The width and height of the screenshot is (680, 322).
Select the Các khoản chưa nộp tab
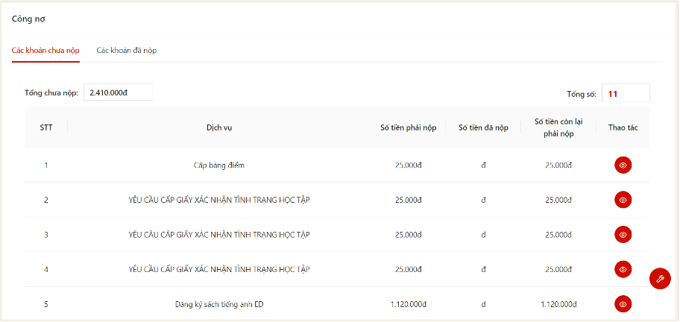tap(45, 50)
